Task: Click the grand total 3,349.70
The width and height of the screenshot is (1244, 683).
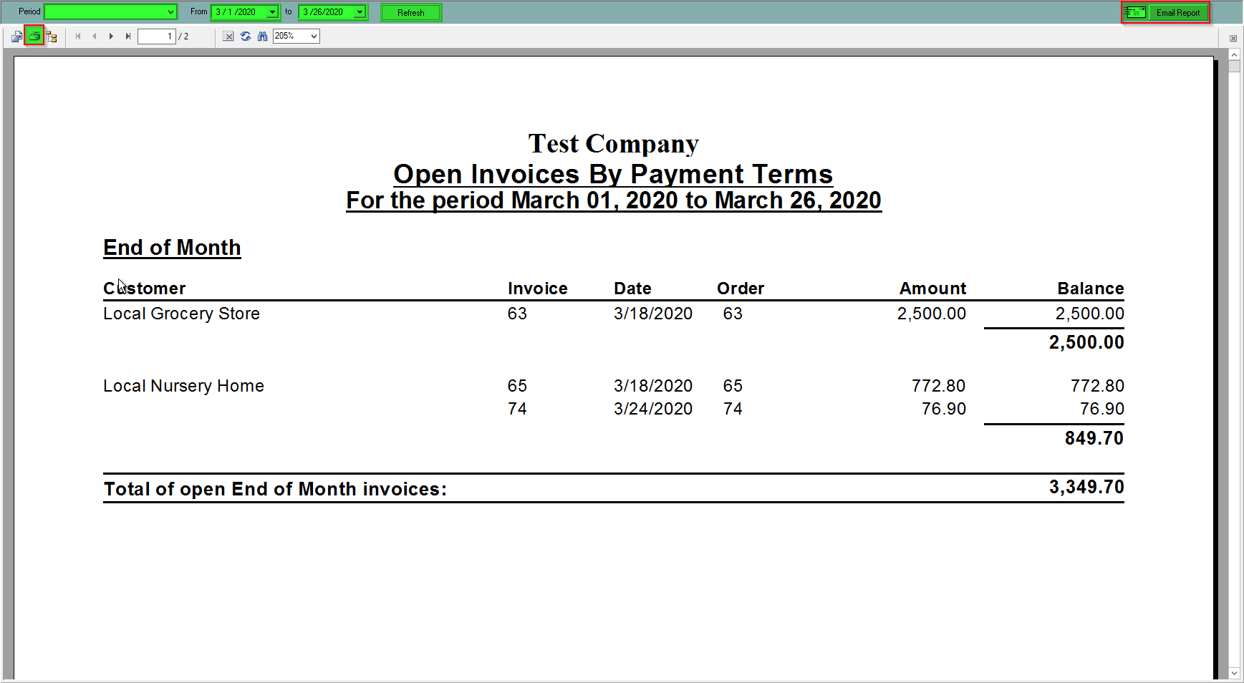Action: pos(1086,487)
